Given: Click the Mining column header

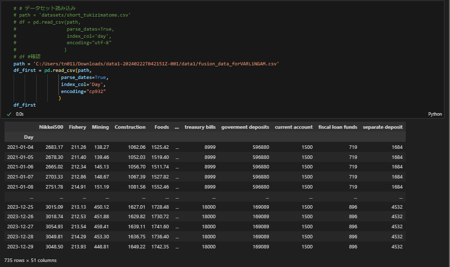Looking at the screenshot, I should click(100, 127).
